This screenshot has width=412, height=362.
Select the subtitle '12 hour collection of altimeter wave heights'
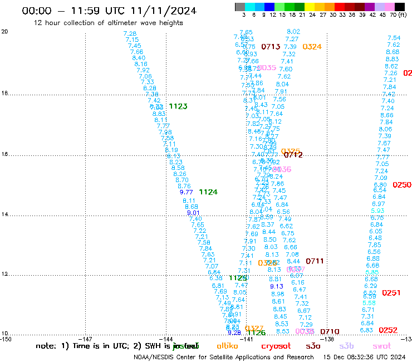108,23
